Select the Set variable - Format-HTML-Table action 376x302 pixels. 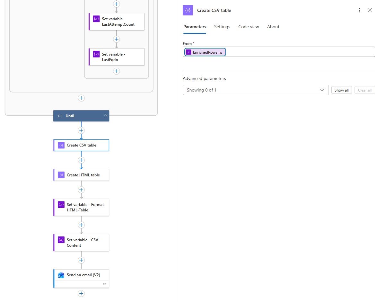pos(85,207)
